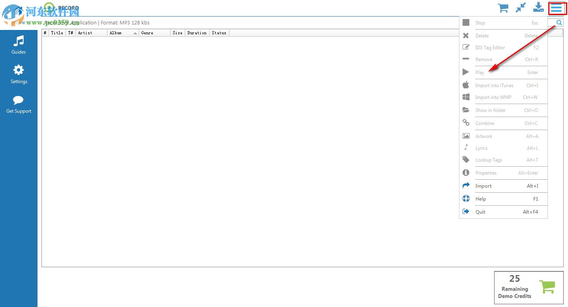Click the Apple icon for Import into iTunes
The height and width of the screenshot is (307, 568).
[466, 85]
